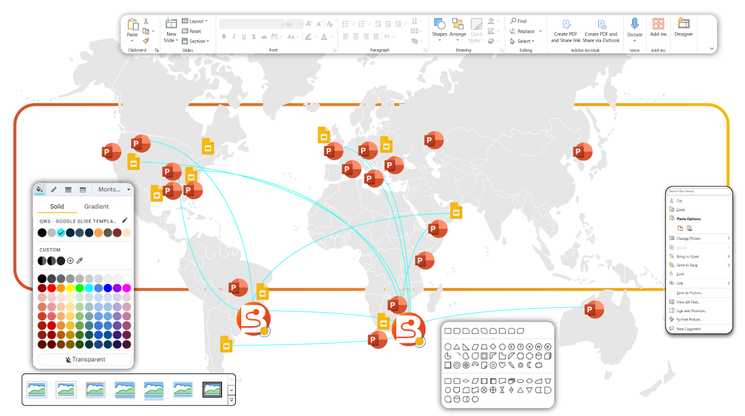Screen dimensions: 745x416
Task: Click the Paste clipboard icon
Action: pos(132,26)
